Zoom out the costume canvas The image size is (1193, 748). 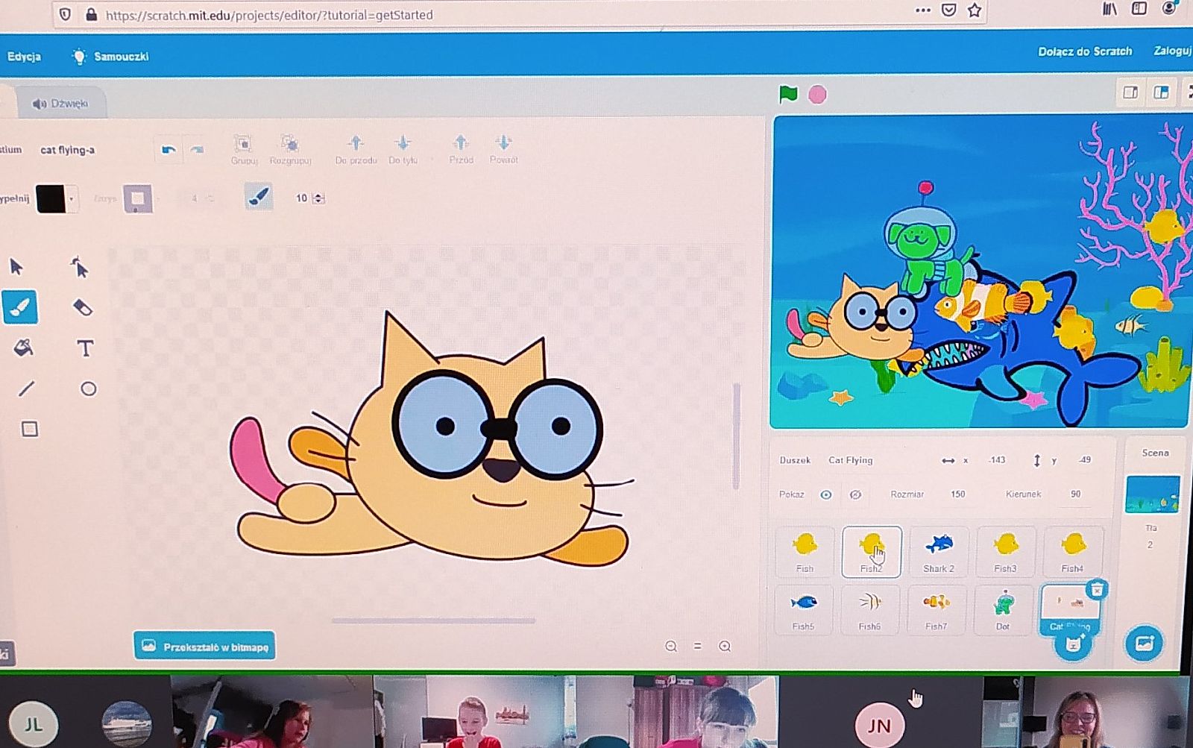click(x=671, y=647)
